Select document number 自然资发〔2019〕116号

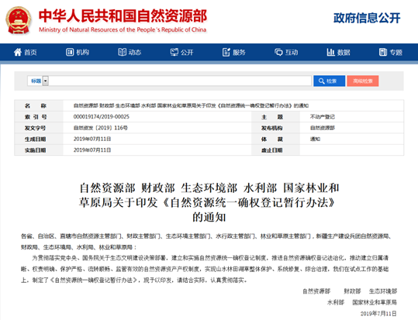(x=101, y=128)
